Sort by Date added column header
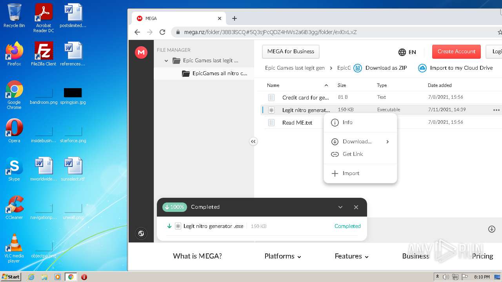Viewport: 502px width, 282px height. click(440, 85)
